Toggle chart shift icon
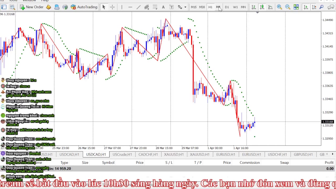The image size is (336, 189). (314, 7)
